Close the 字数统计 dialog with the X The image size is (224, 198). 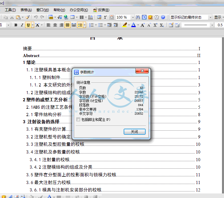pyautogui.click(x=142, y=71)
